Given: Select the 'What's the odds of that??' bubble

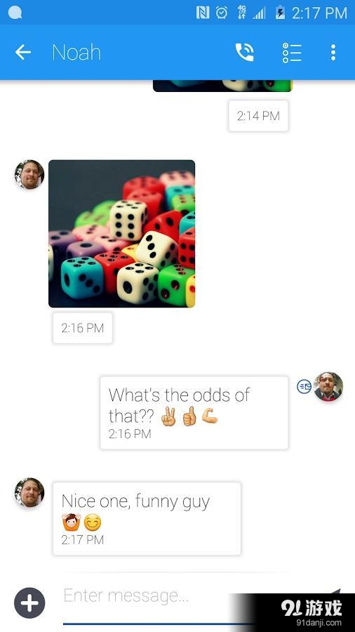Looking at the screenshot, I should pos(194,413).
